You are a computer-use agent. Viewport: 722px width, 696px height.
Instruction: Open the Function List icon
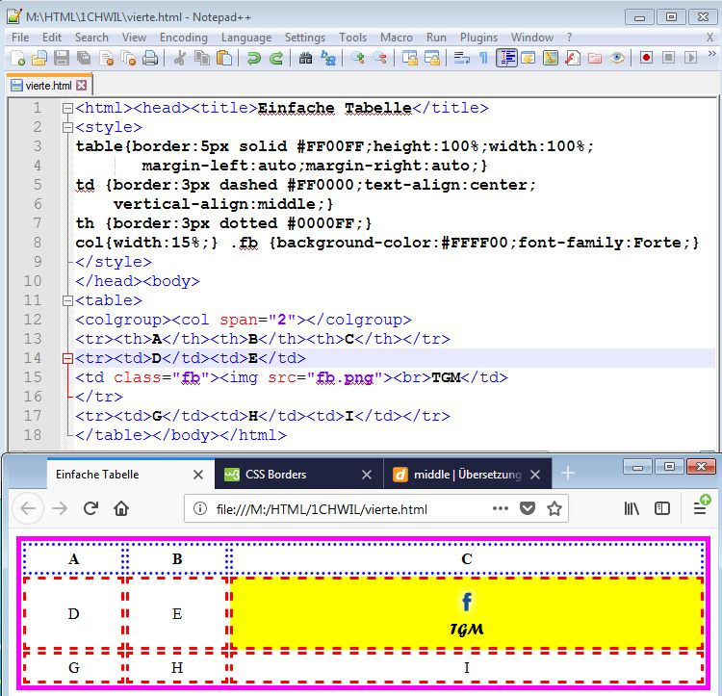(x=573, y=58)
